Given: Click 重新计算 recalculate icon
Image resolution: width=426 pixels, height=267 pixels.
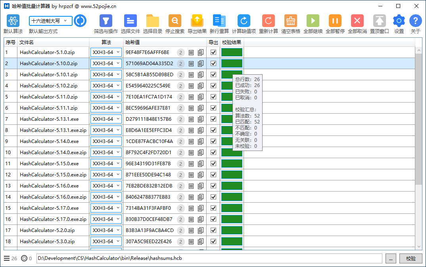Looking at the screenshot, I should point(269,21).
